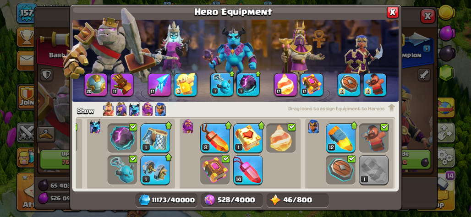This screenshot has width=471, height=217.
Task: Upgrade the gold Eternal Tome level 1
Action: pyautogui.click(x=248, y=138)
